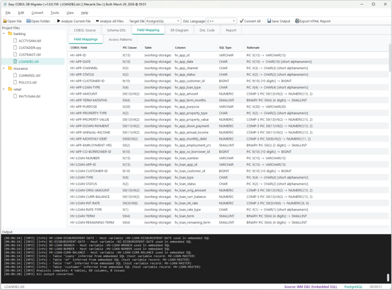Click the Output console vertical scrollbar thumb

pos(388,277)
